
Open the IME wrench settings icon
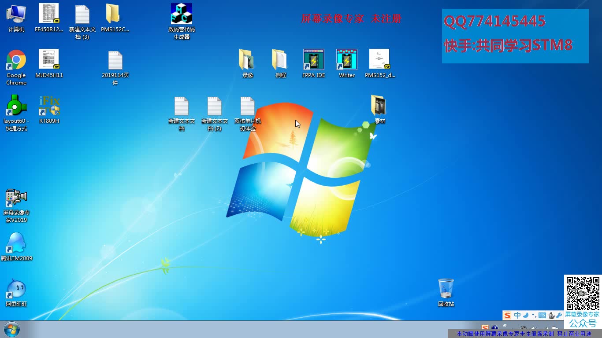click(559, 315)
